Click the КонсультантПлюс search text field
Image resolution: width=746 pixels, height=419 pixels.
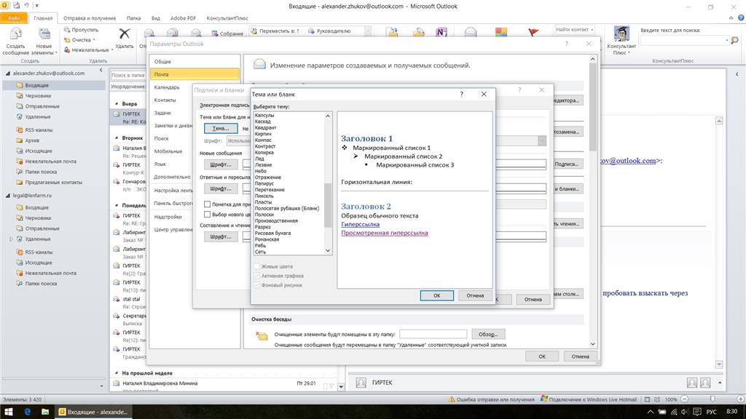click(684, 41)
